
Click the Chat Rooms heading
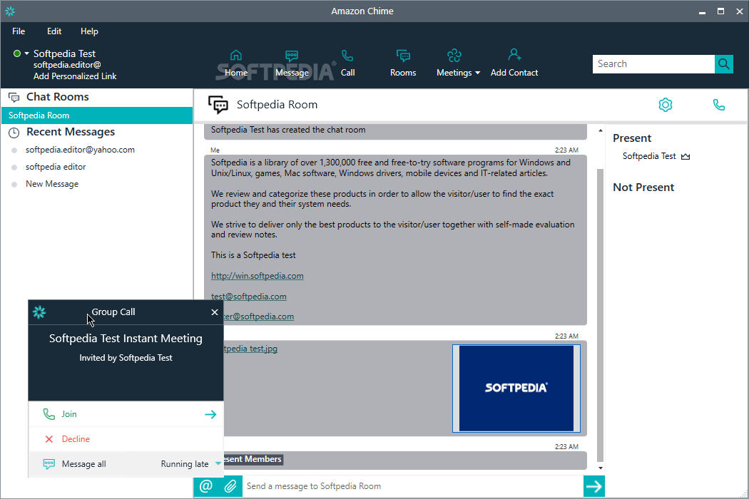57,97
